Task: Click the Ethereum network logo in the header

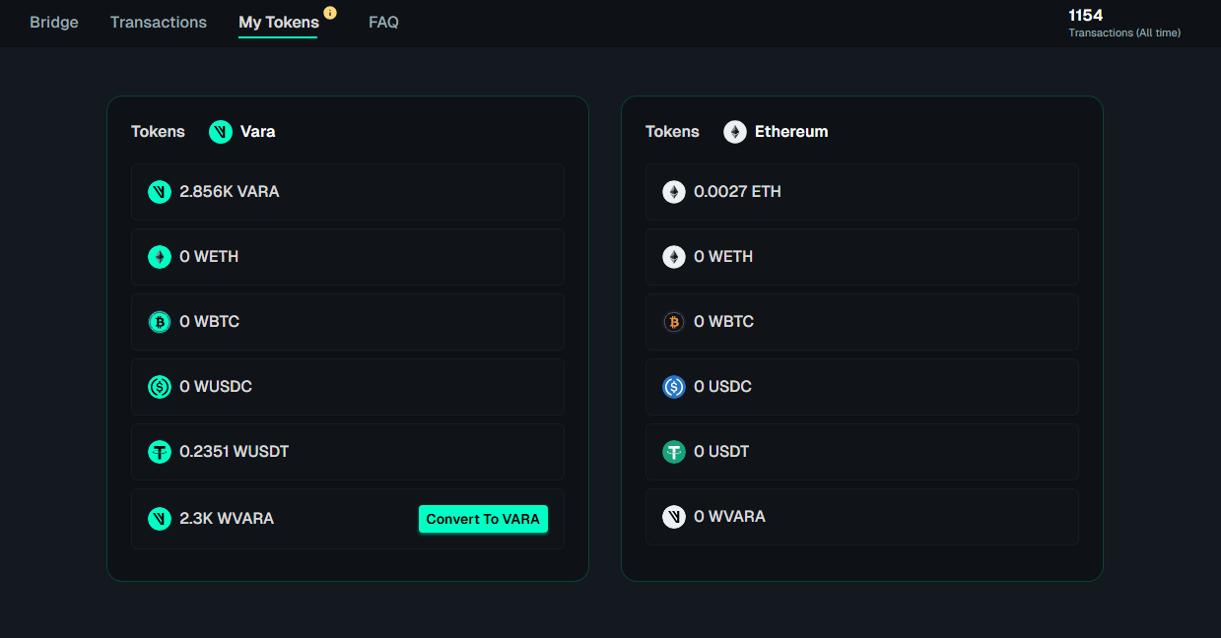Action: pos(735,132)
